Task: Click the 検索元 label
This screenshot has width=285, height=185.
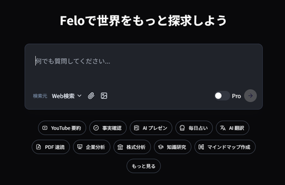Action: [40, 96]
